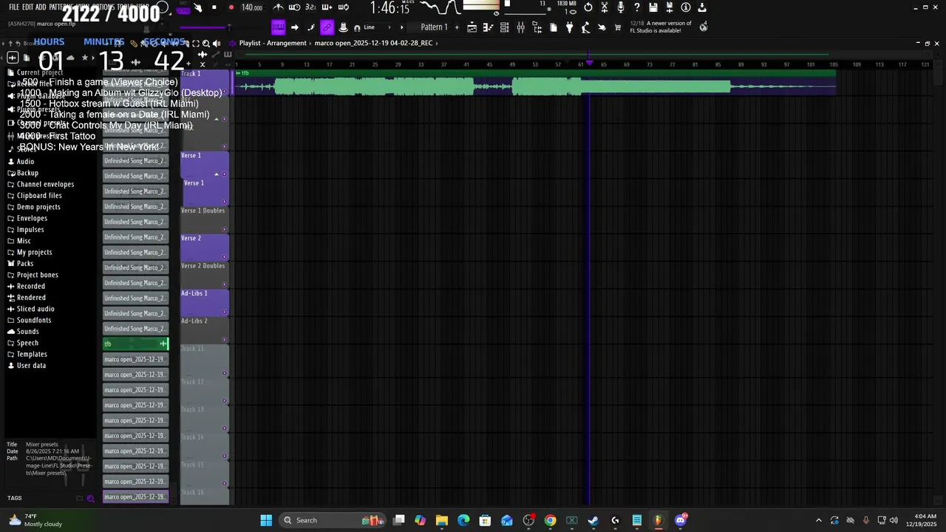
Task: Expand the Demo projects folder
Action: [x=38, y=207]
